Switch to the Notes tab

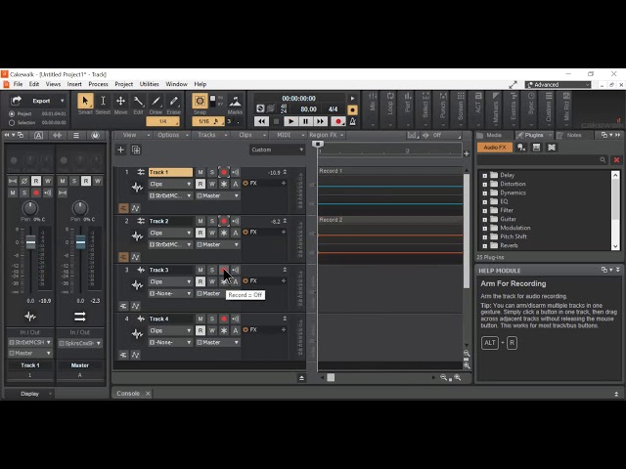[574, 135]
